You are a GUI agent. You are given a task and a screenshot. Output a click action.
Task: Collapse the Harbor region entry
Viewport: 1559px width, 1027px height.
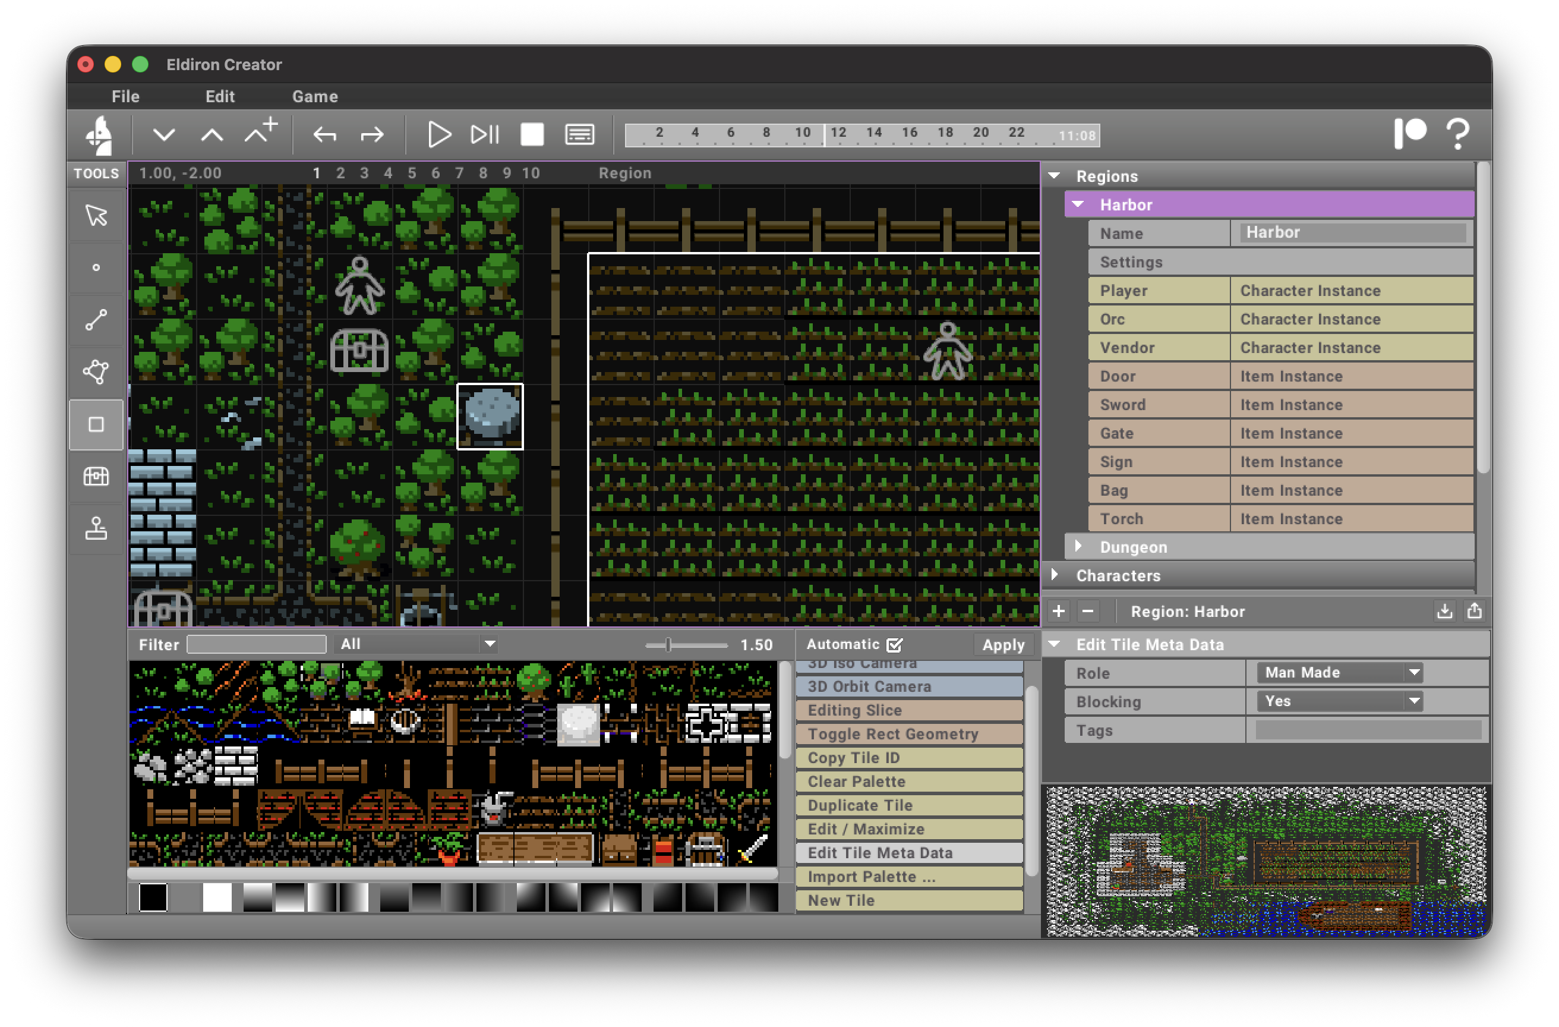(1078, 204)
